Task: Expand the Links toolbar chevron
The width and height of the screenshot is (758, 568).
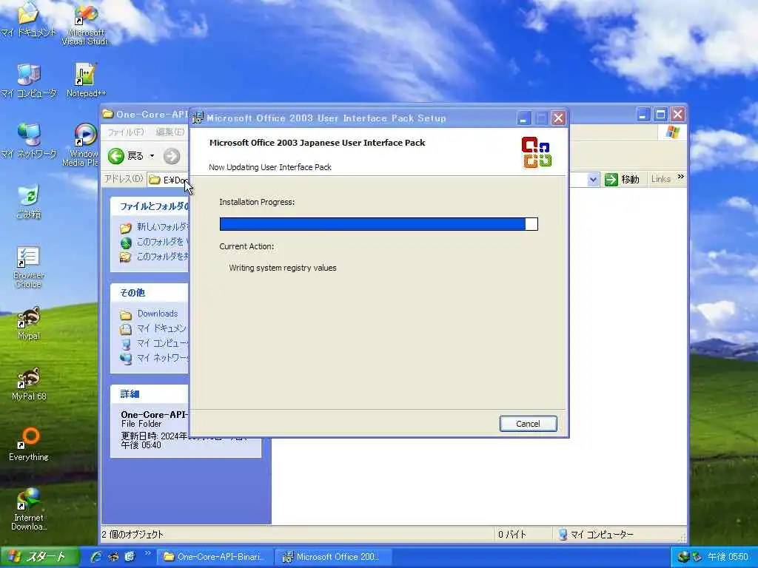Action: (x=681, y=177)
